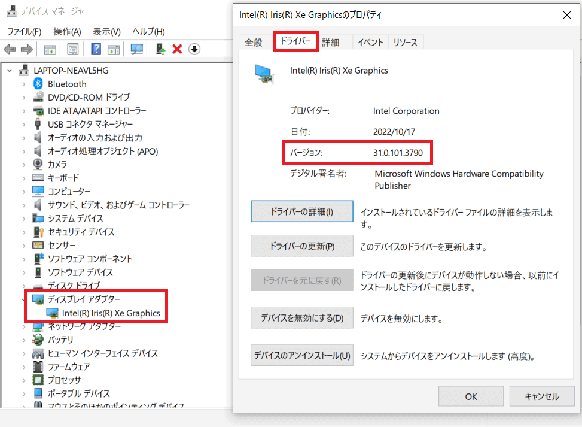Click the デバイスを無効にする(D) button
Image resolution: width=582 pixels, height=427 pixels.
tap(301, 318)
